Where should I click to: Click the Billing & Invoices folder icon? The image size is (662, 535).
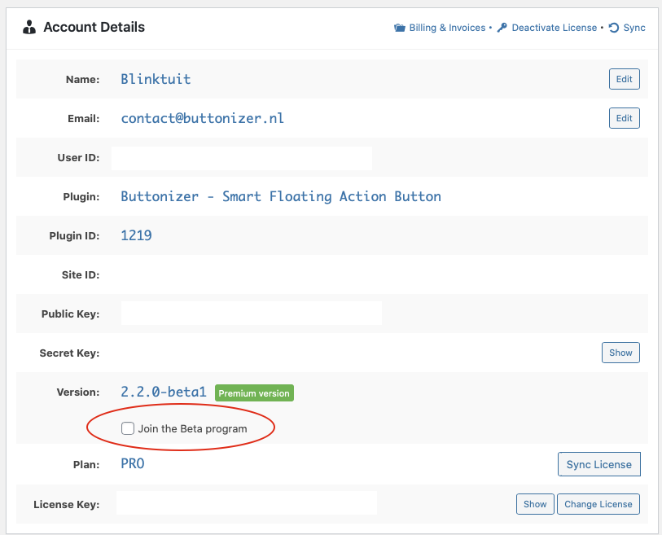coord(399,28)
